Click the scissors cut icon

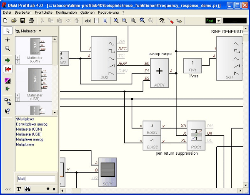tap(42, 20)
